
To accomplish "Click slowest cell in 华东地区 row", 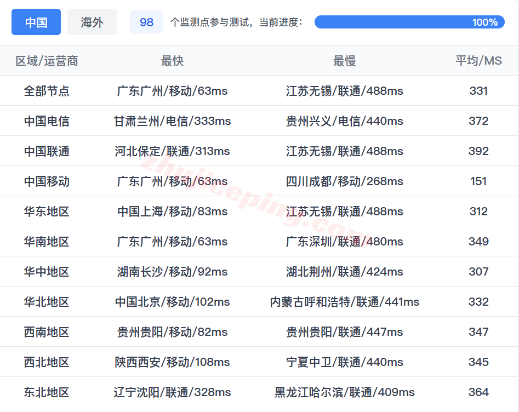I will [x=344, y=211].
